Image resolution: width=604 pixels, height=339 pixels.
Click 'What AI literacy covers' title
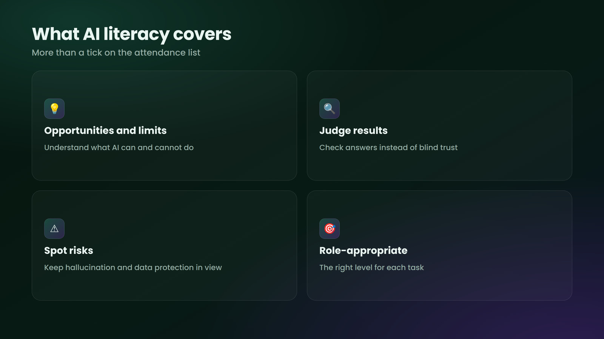coord(132,34)
